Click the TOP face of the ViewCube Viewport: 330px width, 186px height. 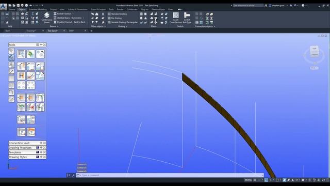coord(315,49)
